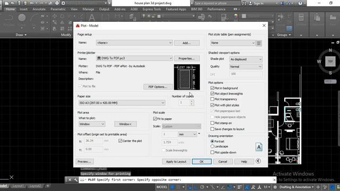
Task: Uncheck Plot in background option
Action: click(212, 88)
